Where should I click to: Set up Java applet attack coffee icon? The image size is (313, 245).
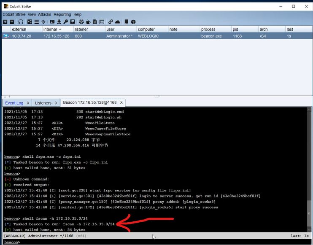tap(88, 22)
